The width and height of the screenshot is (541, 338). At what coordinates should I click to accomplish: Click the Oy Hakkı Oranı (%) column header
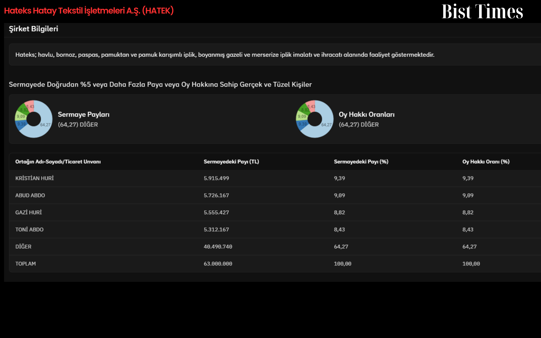pyautogui.click(x=486, y=162)
